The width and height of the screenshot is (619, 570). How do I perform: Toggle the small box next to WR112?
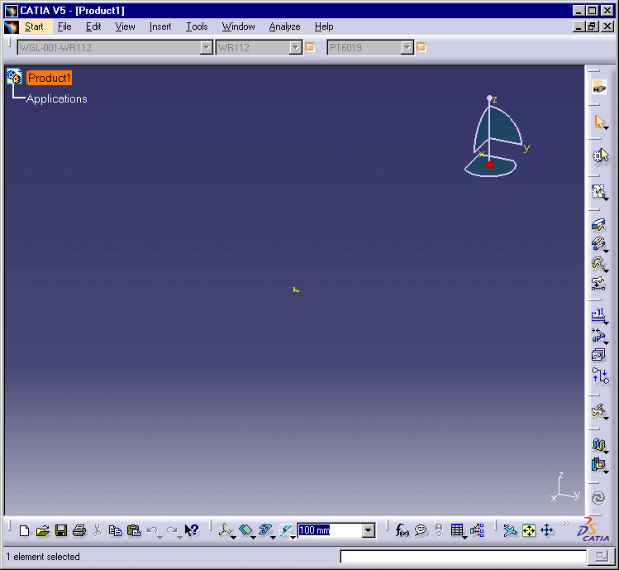pos(311,47)
